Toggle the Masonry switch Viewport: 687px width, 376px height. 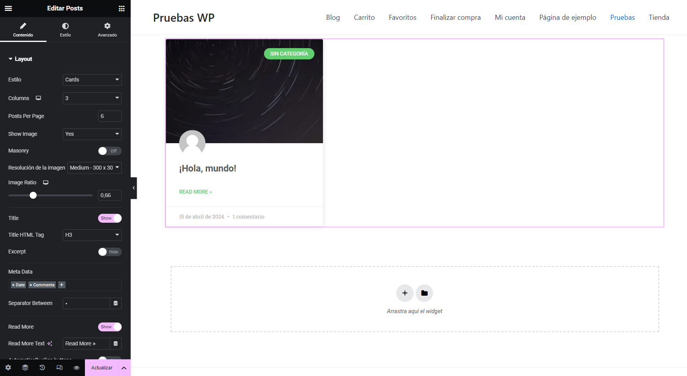coord(110,151)
